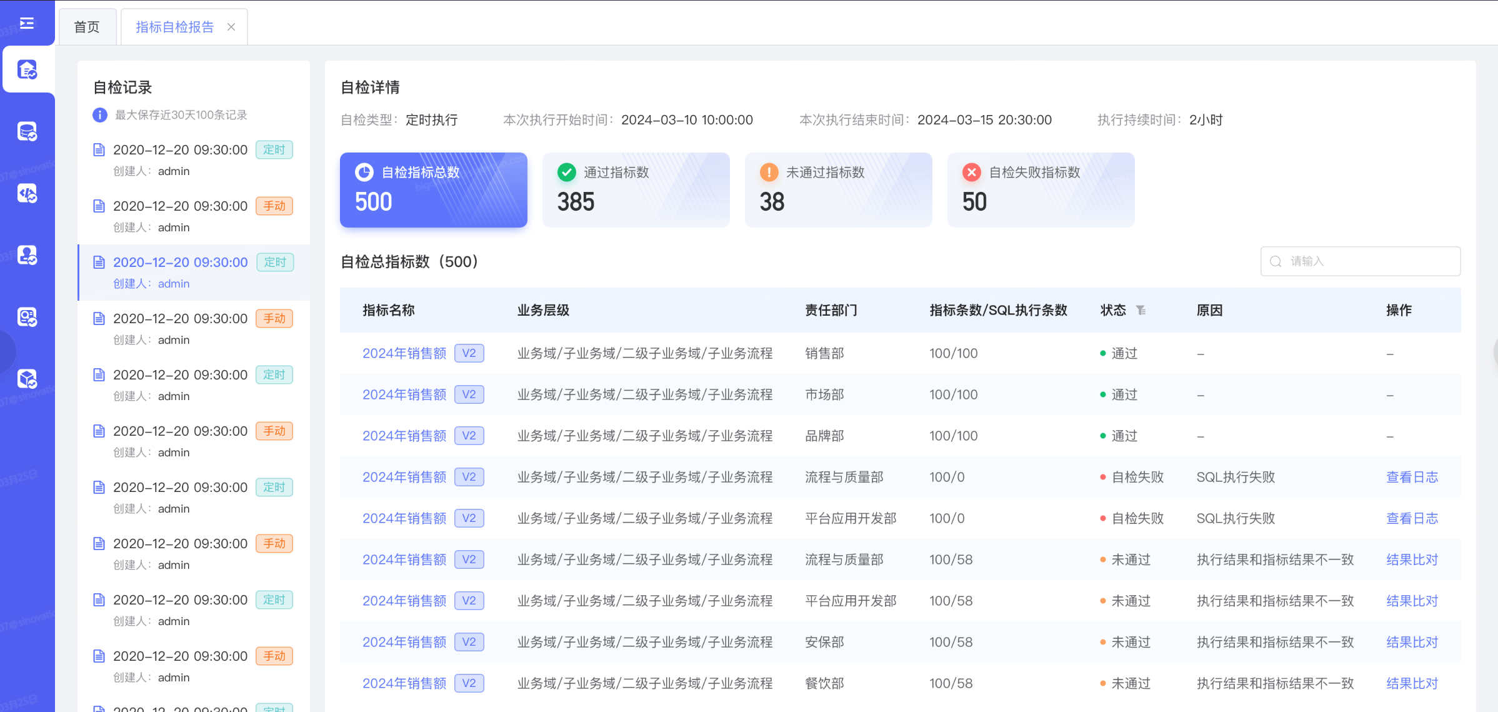Click the info icon beside 最大保存近30天100条记录
This screenshot has height=712, width=1498.
(x=100, y=115)
